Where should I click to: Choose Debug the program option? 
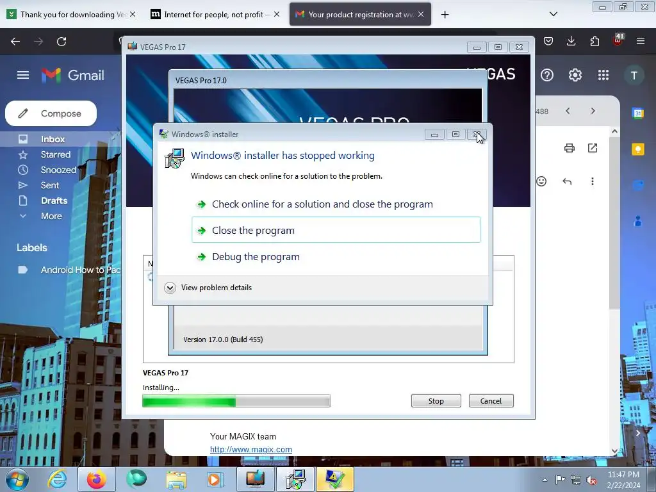pyautogui.click(x=336, y=256)
